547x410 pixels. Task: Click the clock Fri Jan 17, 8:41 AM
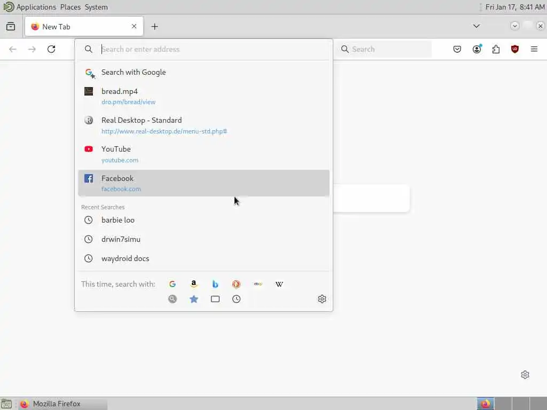coord(515,7)
